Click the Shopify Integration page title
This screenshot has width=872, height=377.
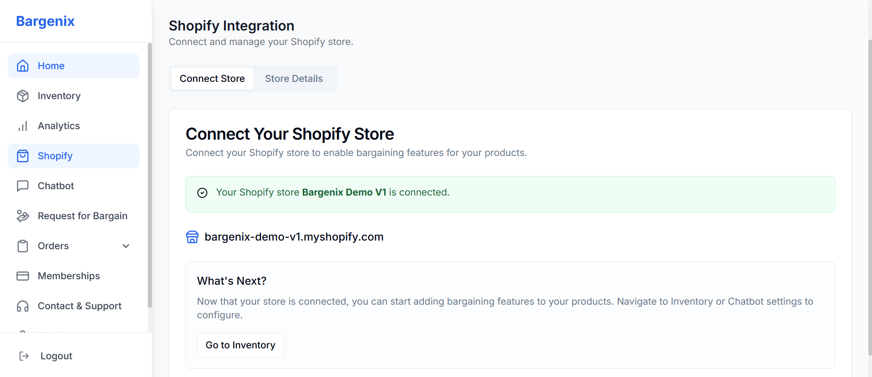(x=231, y=26)
